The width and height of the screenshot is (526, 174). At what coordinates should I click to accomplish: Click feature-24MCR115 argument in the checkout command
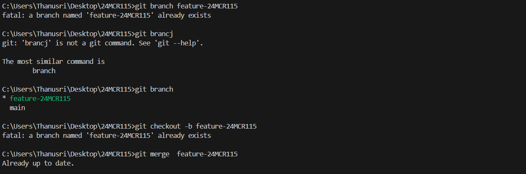pyautogui.click(x=227, y=126)
